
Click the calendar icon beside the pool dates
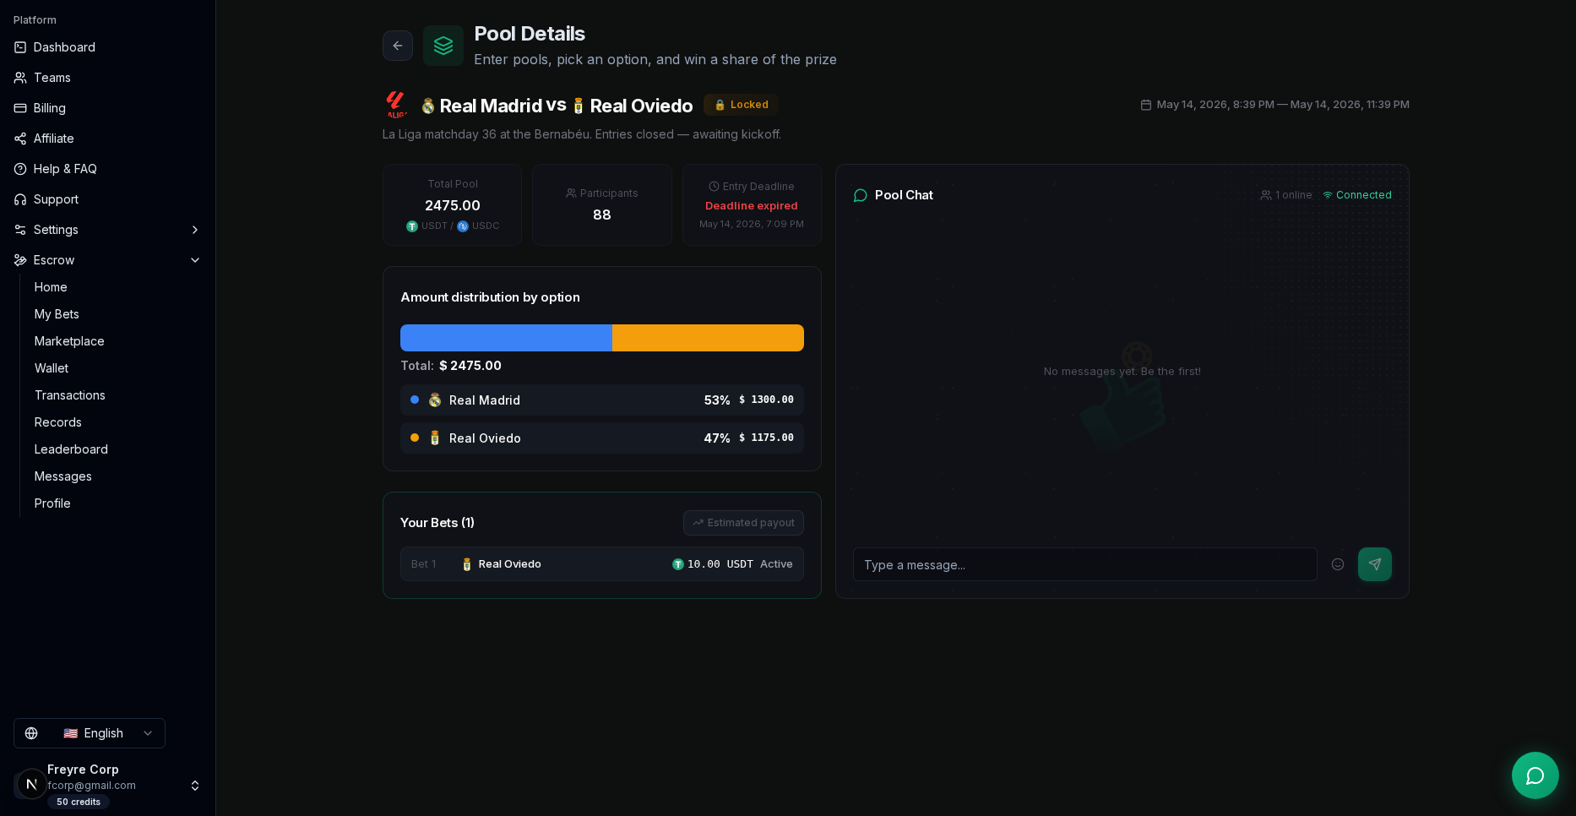pyautogui.click(x=1146, y=105)
